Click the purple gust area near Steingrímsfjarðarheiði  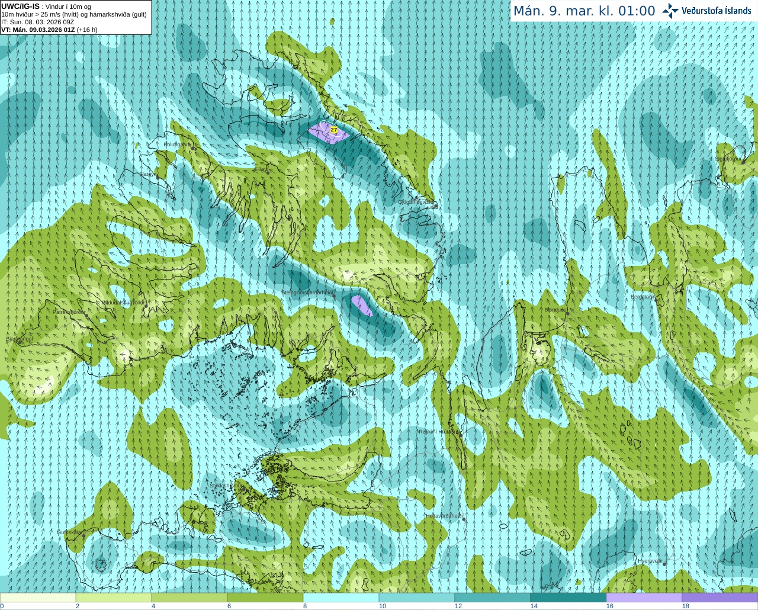[x=361, y=306]
